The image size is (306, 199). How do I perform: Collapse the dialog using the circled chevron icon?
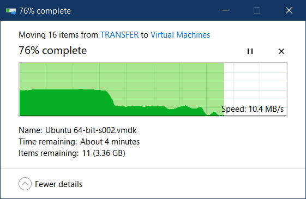coord(25,184)
